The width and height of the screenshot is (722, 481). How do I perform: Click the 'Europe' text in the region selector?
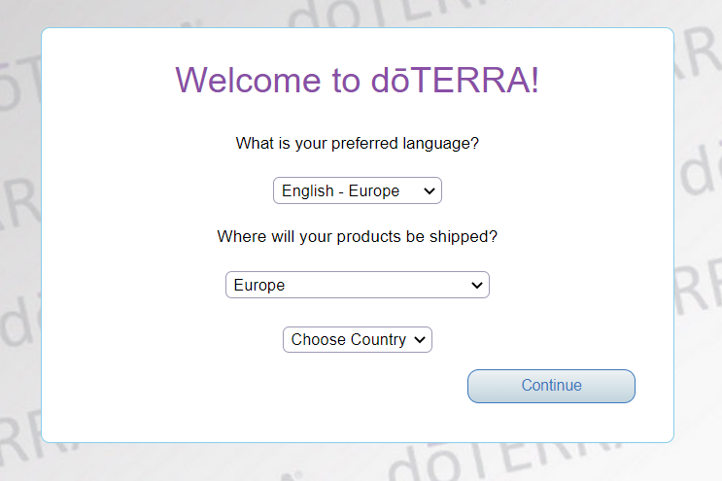(259, 286)
